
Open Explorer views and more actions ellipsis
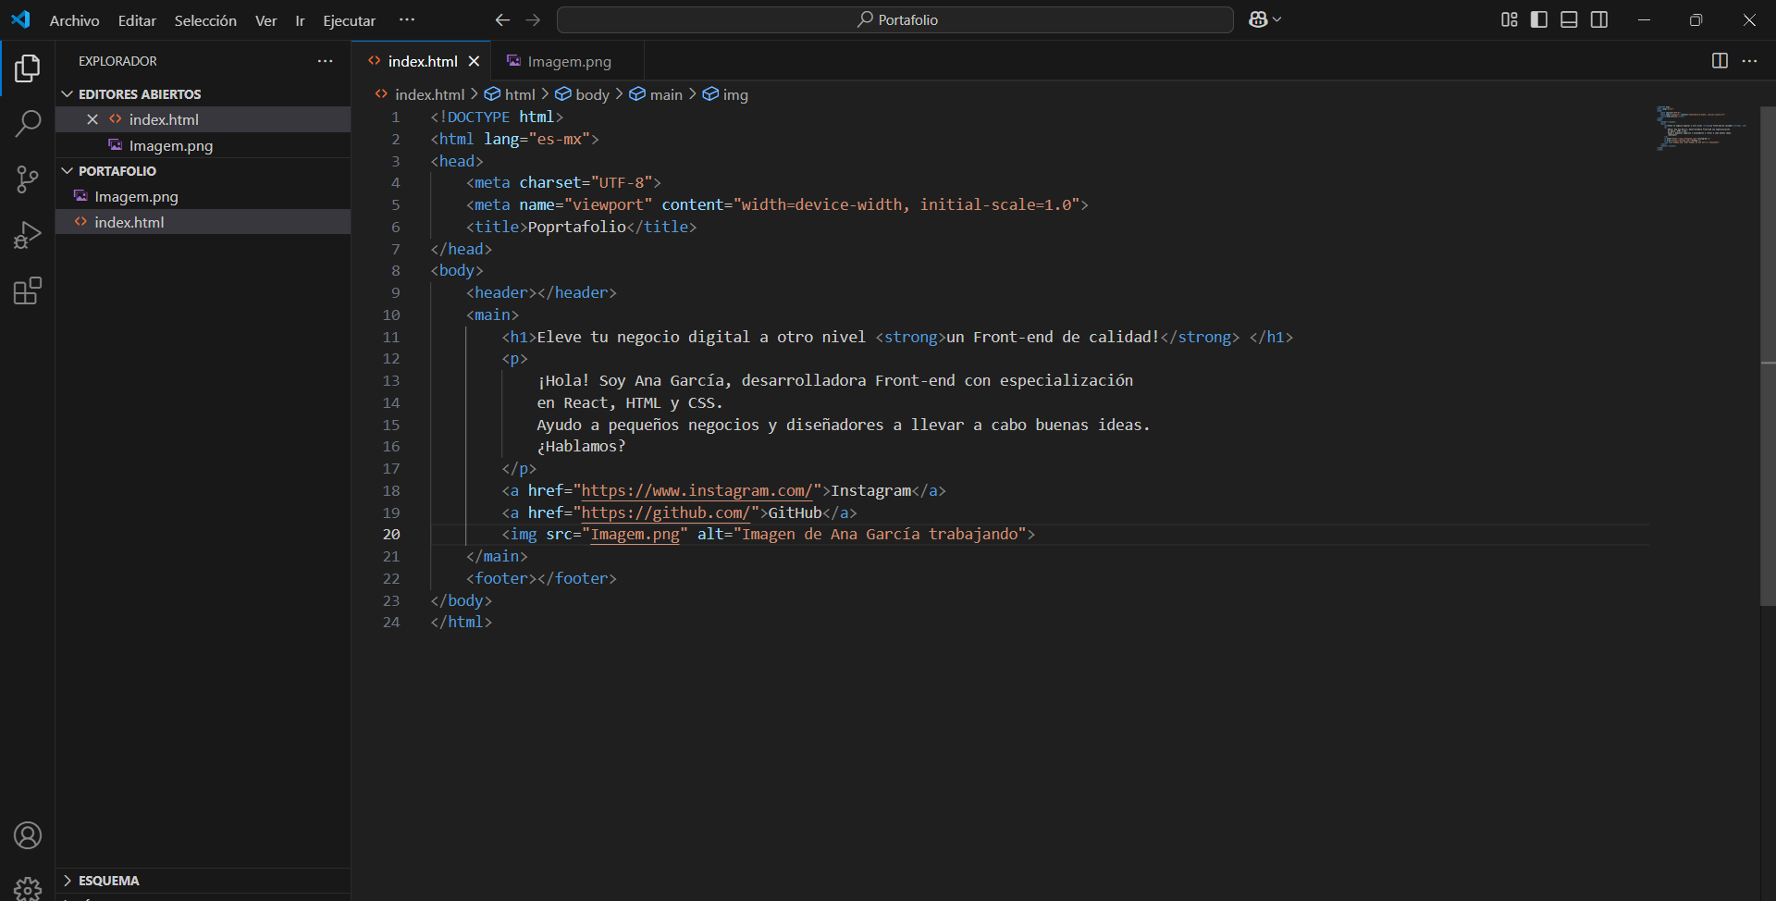325,60
